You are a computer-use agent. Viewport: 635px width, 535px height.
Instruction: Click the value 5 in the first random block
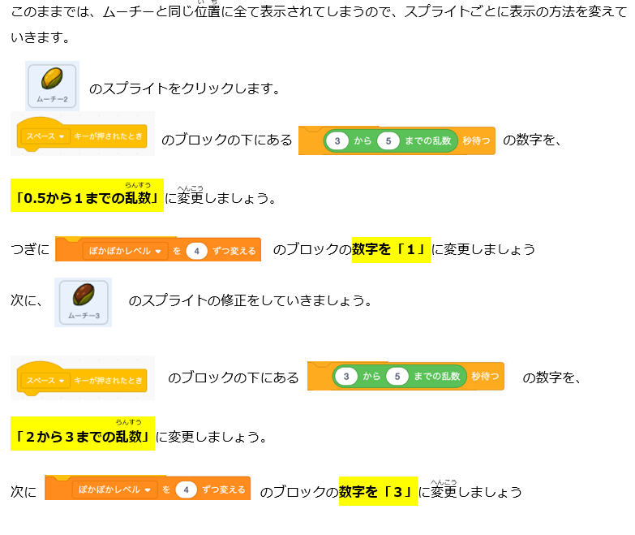click(388, 140)
